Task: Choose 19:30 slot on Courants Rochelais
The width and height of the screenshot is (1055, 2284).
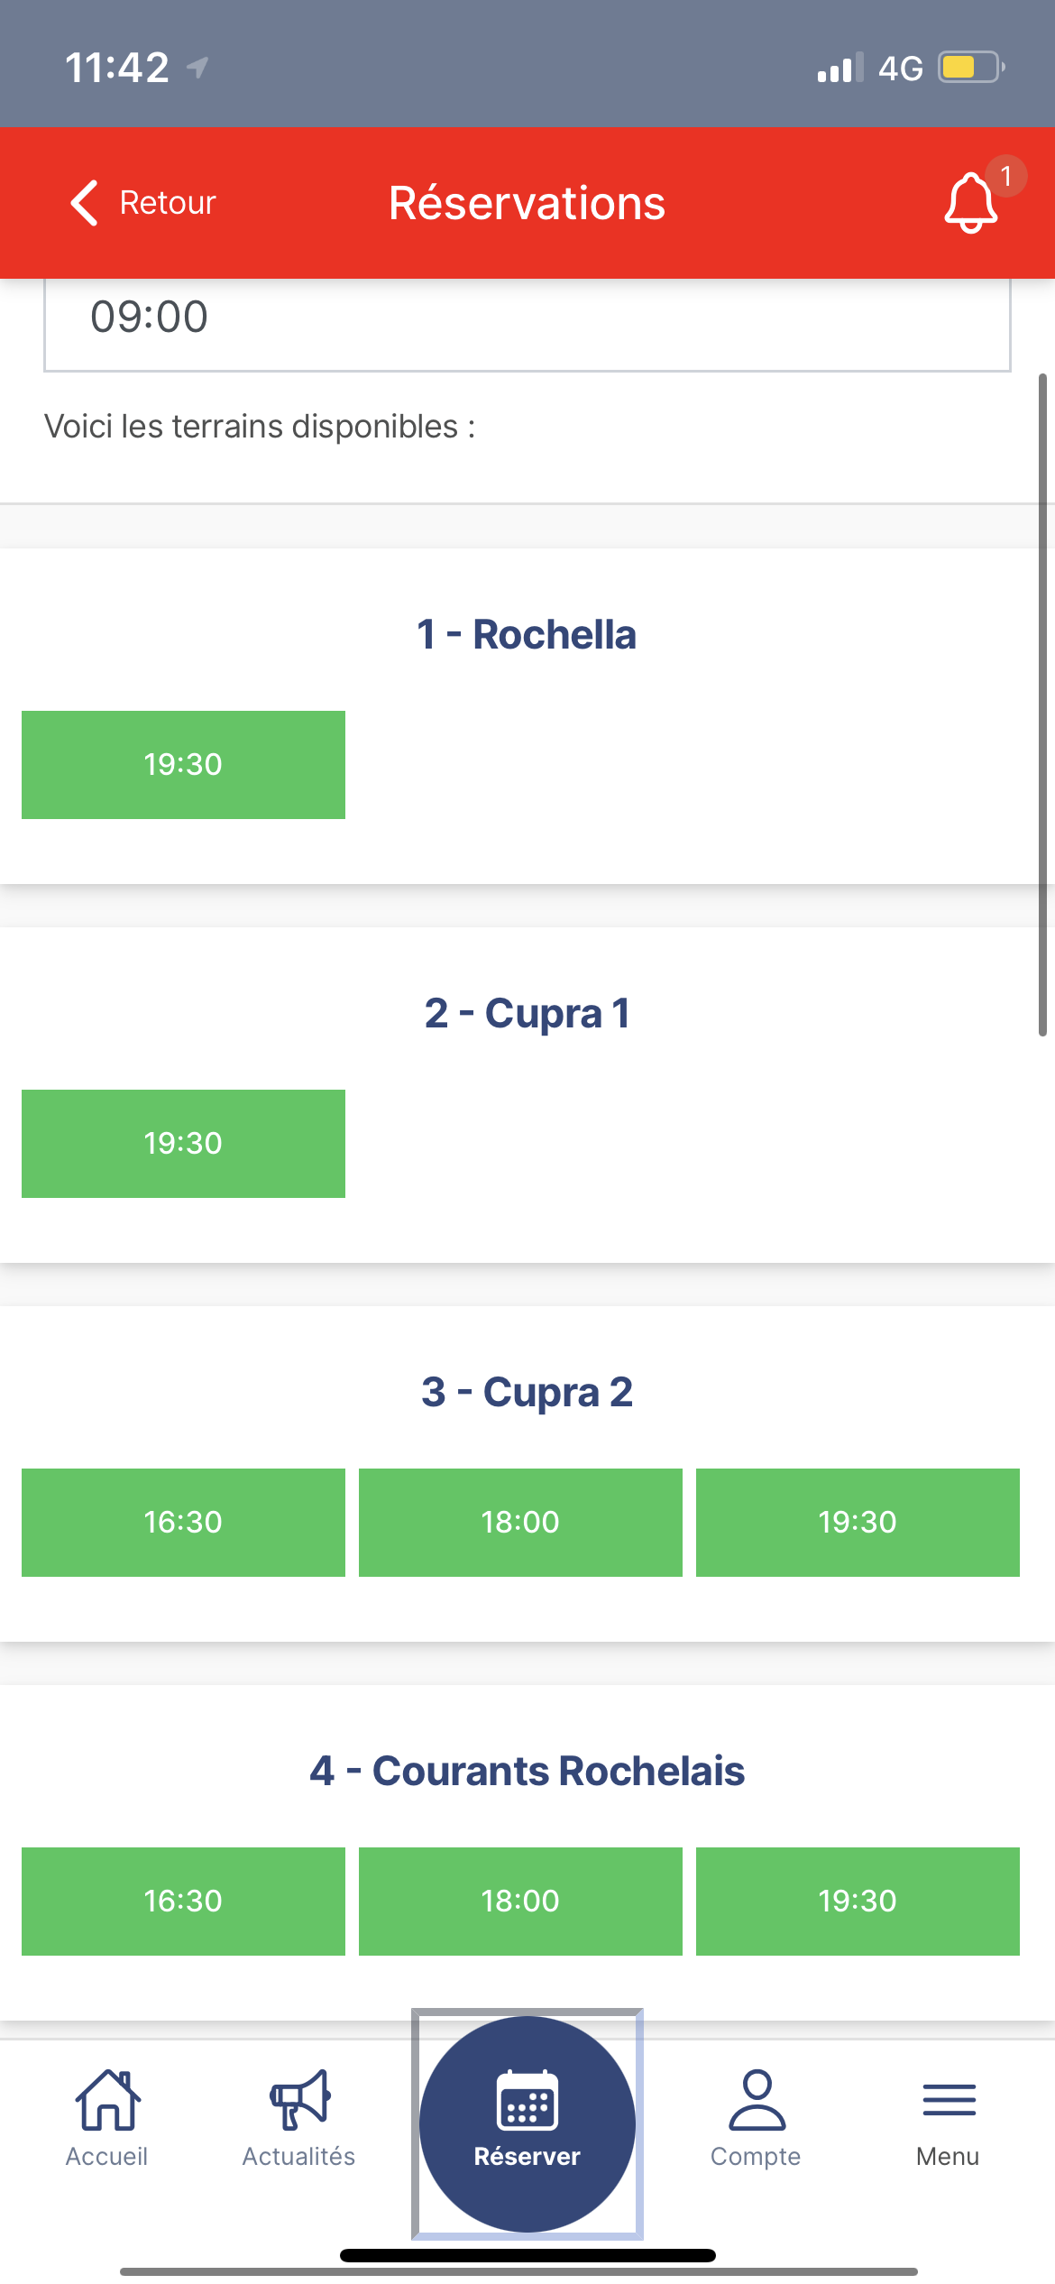Action: pyautogui.click(x=858, y=1902)
